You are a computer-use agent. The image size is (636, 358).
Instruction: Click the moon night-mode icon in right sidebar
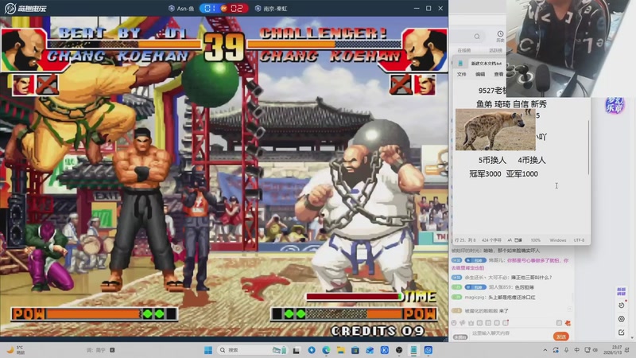tap(621, 305)
